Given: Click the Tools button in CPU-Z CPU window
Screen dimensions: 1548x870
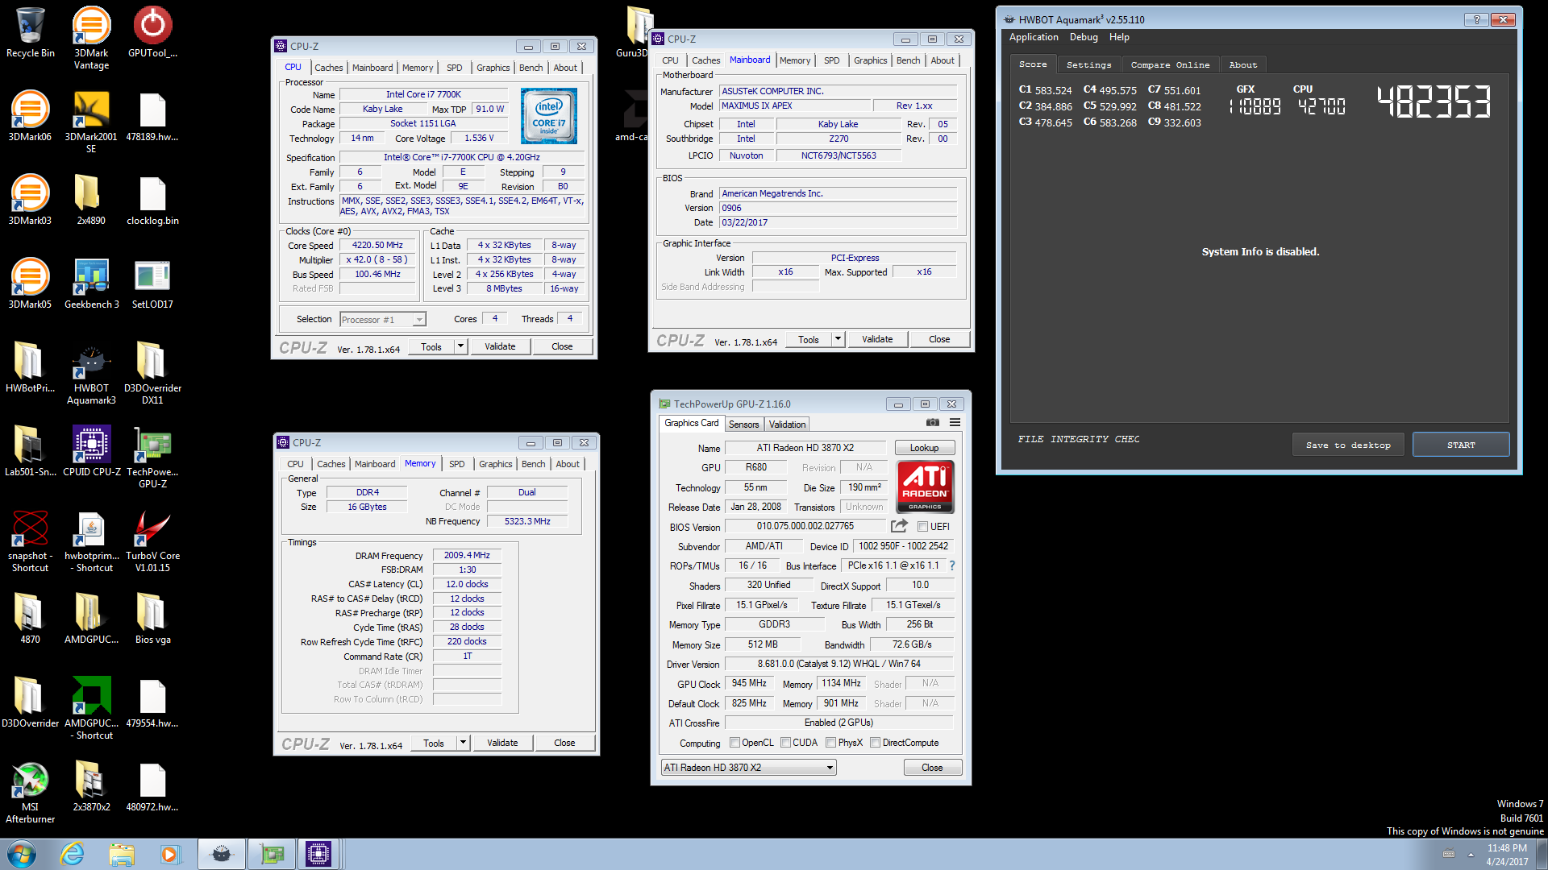Looking at the screenshot, I should pos(431,346).
